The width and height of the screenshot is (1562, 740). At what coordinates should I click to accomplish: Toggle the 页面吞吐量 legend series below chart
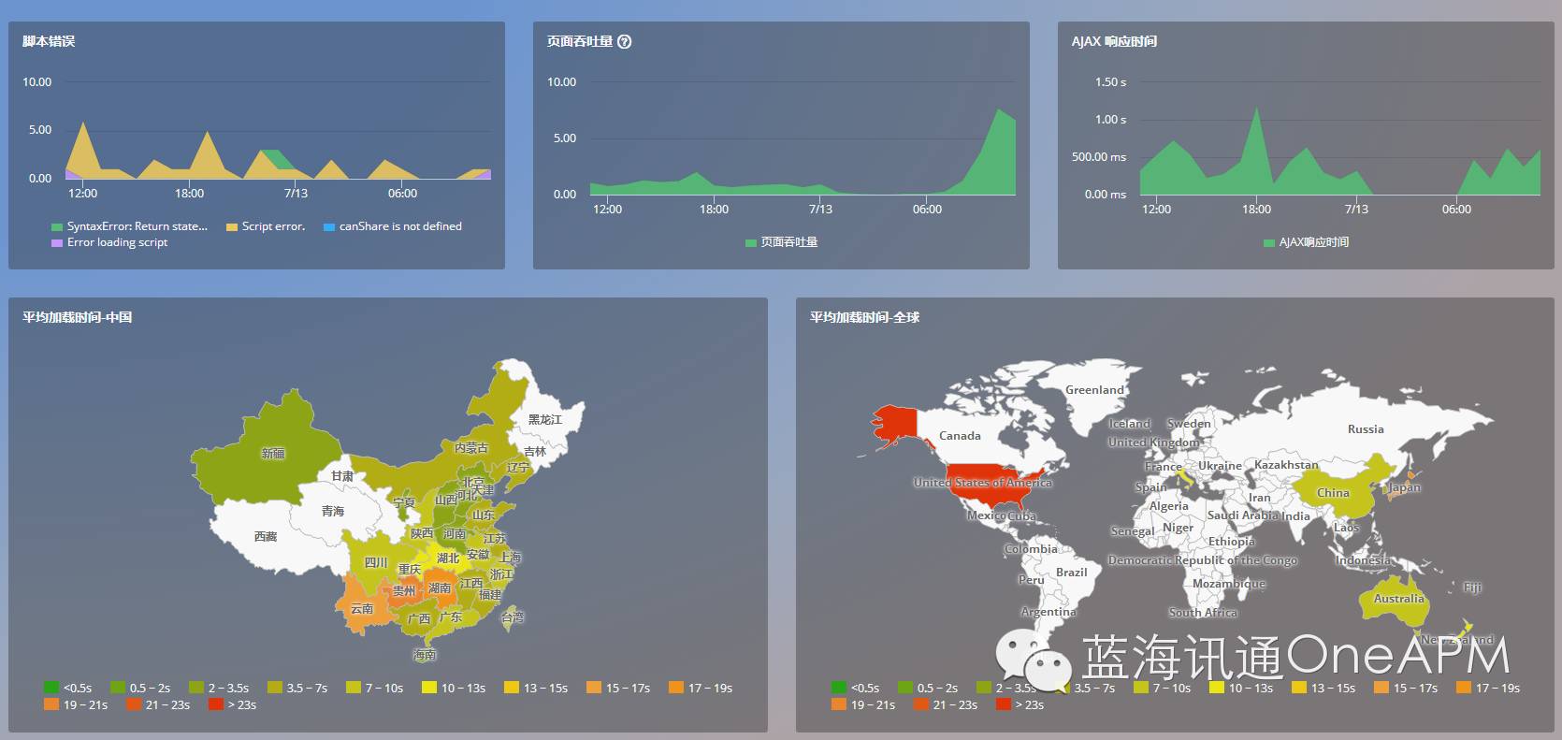781,242
